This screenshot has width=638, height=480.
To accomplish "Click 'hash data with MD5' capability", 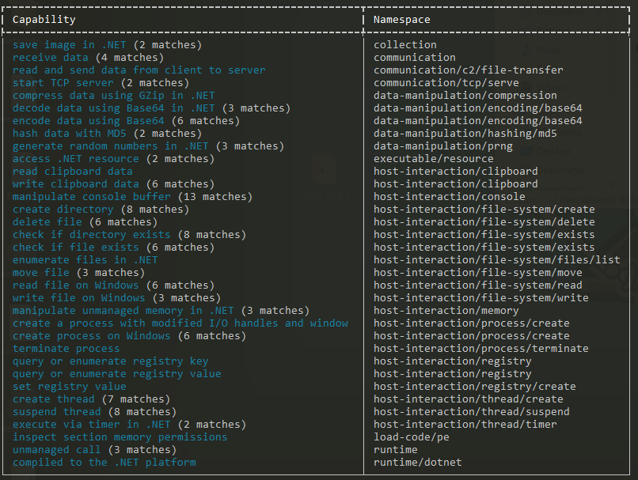I will (x=69, y=134).
